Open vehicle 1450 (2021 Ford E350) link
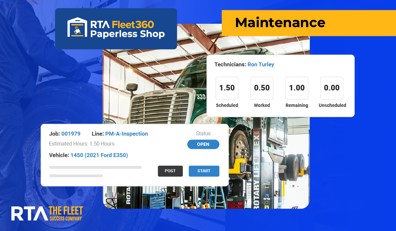The image size is (396, 231). click(99, 155)
